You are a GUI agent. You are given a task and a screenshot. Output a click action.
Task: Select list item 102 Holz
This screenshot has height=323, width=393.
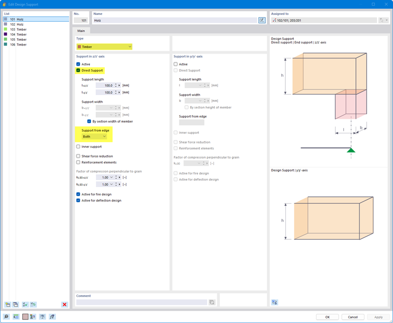click(36, 24)
